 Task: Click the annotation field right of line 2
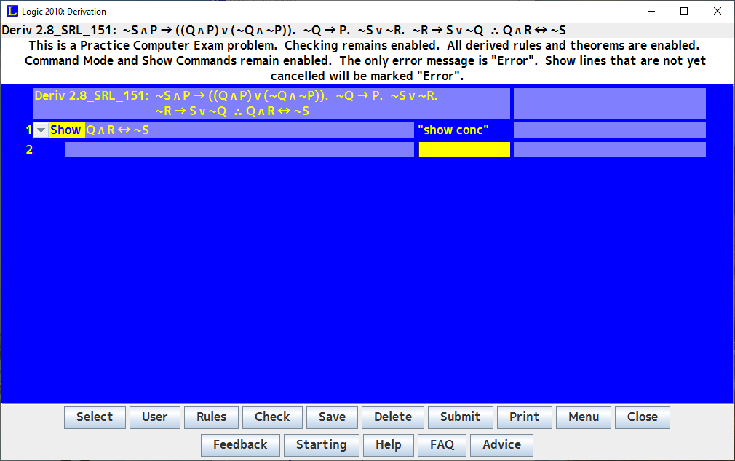pyautogui.click(x=610, y=149)
